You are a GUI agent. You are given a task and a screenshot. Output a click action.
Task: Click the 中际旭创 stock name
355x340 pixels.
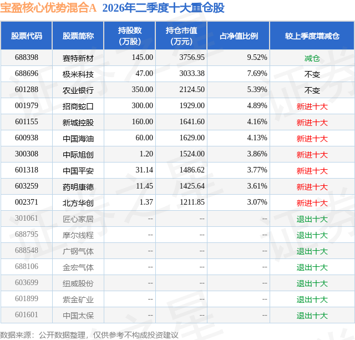(x=78, y=154)
